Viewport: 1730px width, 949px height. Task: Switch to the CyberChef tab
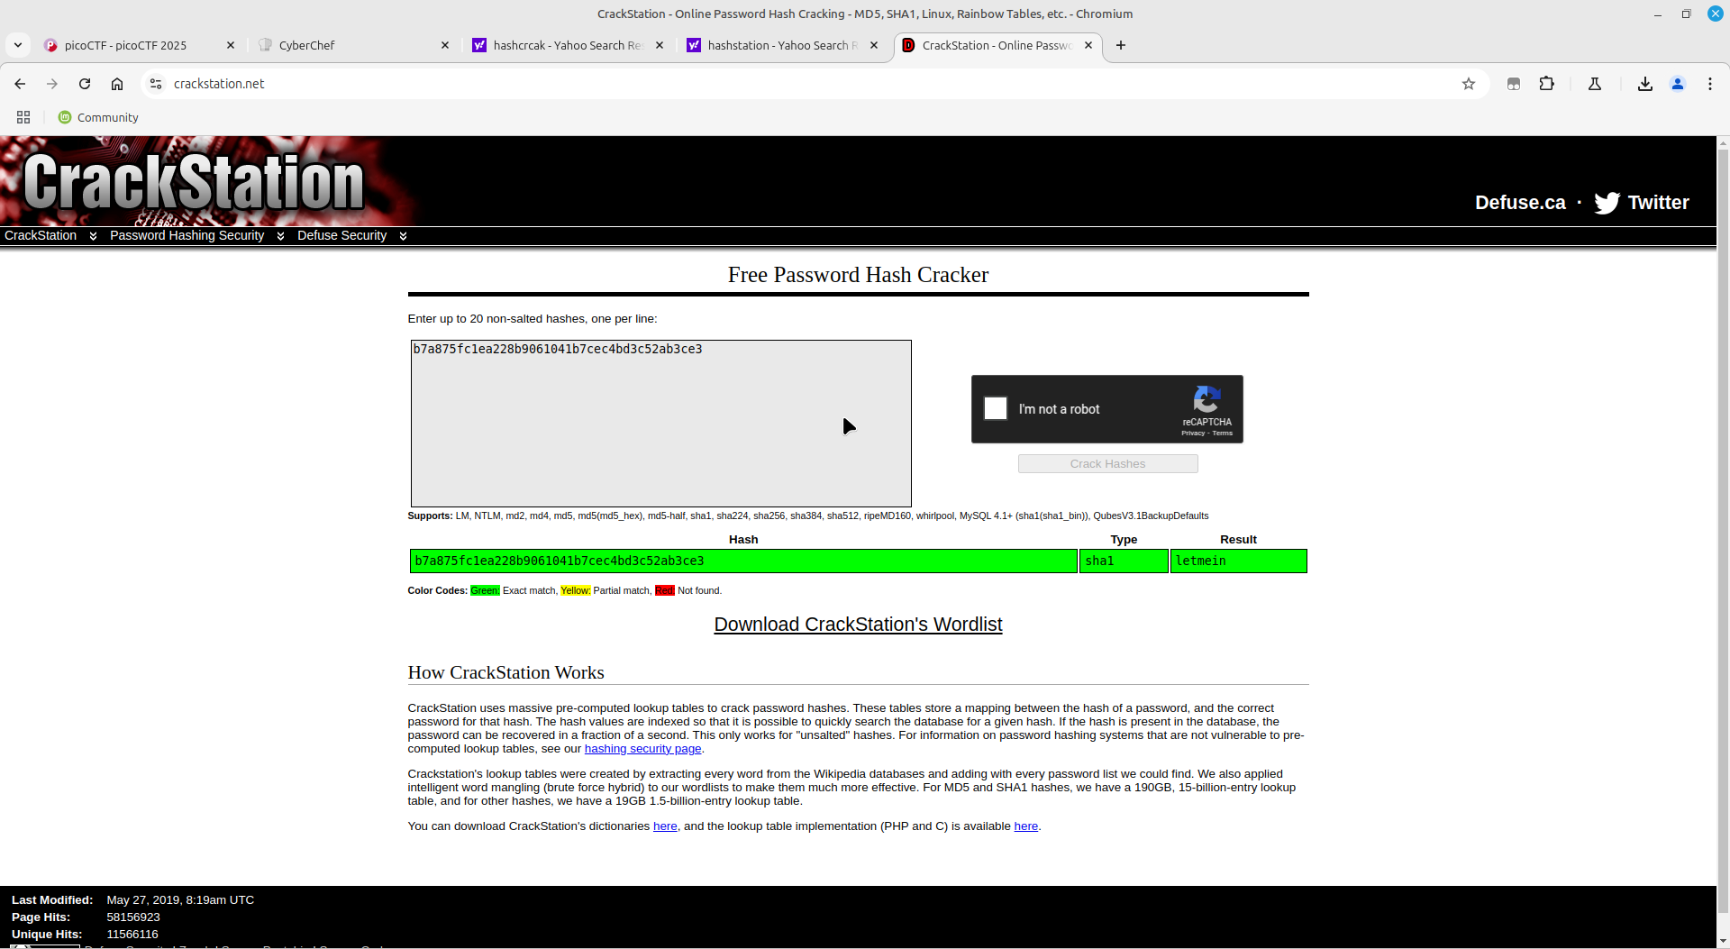pyautogui.click(x=351, y=45)
